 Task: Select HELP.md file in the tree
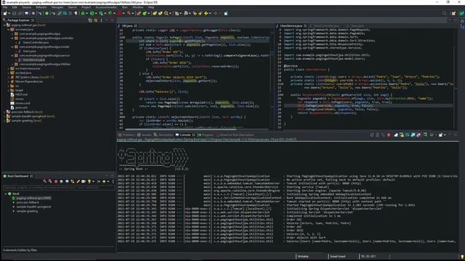click(21, 94)
